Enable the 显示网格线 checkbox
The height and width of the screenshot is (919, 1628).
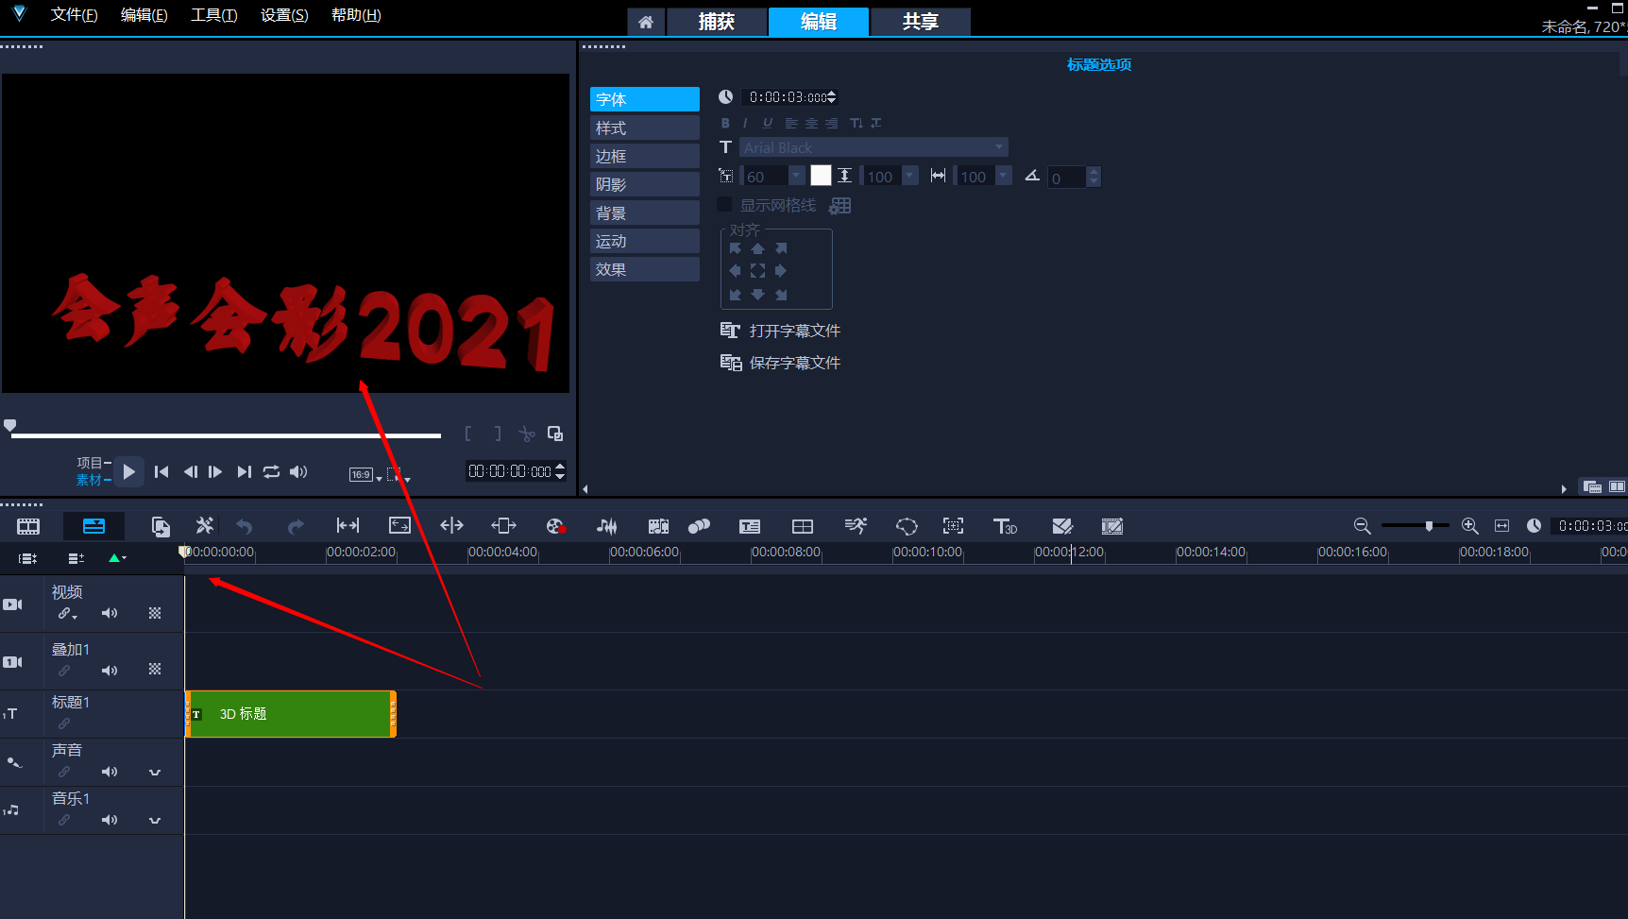[x=724, y=205]
